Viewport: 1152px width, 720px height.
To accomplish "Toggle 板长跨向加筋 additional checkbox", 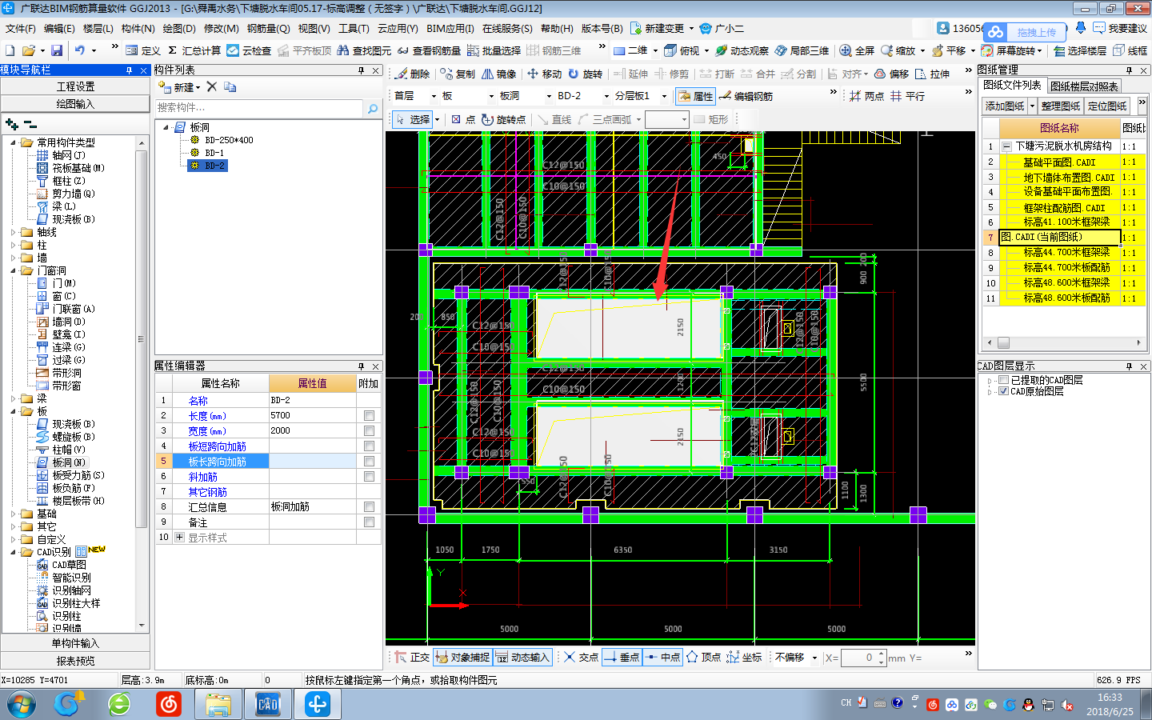I will [x=369, y=462].
